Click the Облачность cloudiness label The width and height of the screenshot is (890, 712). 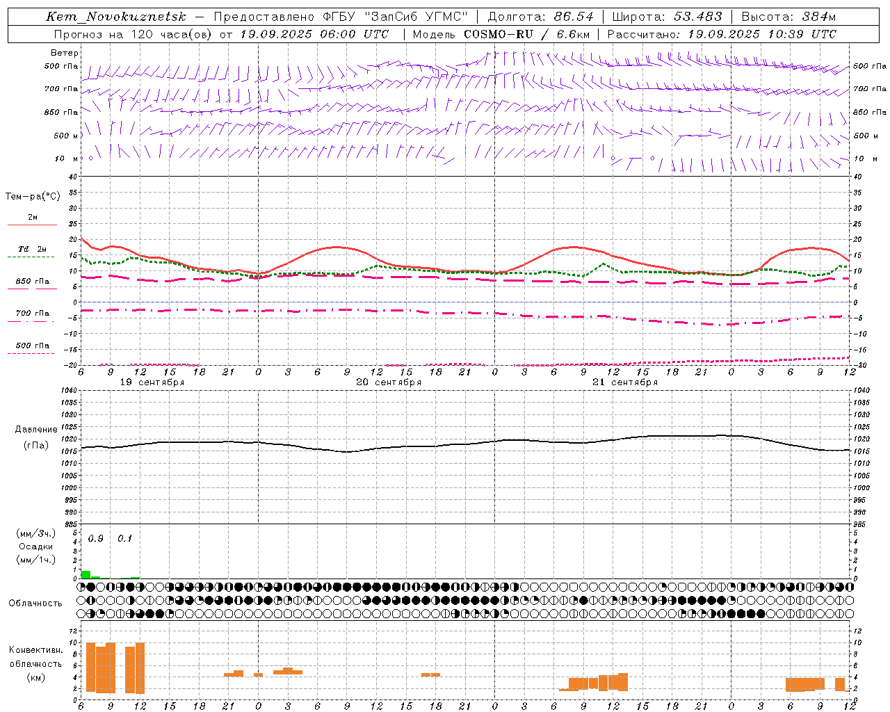[x=35, y=604]
